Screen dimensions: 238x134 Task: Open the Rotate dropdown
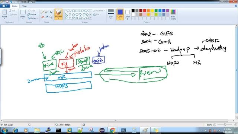tap(33, 18)
